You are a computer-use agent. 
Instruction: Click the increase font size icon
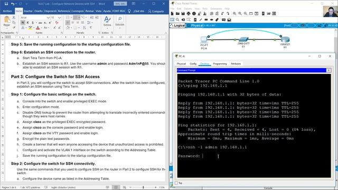click(54, 28)
